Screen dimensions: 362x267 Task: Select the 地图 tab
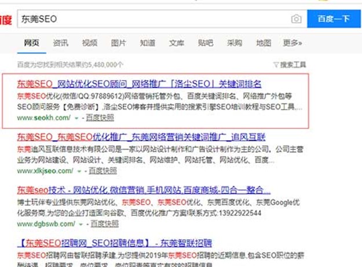tap(264, 43)
